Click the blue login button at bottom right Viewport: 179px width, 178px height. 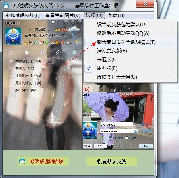point(146,146)
